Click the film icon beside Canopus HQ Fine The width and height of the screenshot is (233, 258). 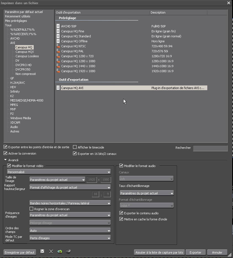(x=58, y=31)
